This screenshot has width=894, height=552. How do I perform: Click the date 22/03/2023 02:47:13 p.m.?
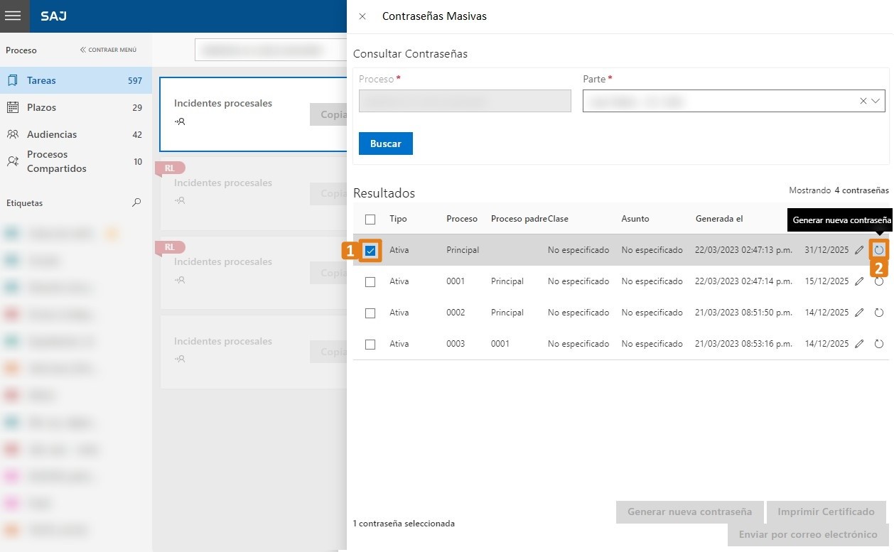[x=744, y=250]
